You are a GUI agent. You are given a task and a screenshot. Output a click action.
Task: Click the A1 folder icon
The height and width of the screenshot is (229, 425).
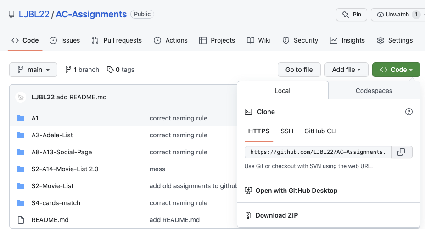(21, 118)
